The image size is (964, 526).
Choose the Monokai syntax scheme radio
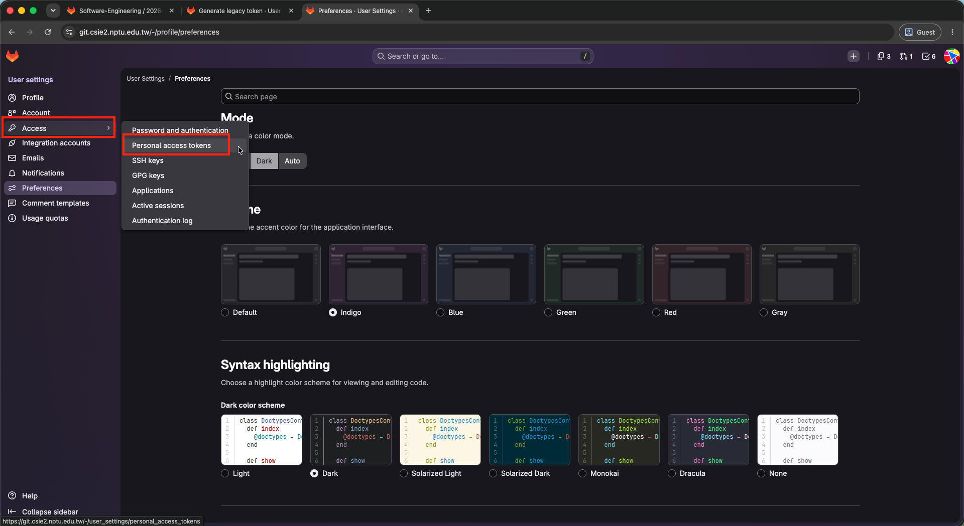(582, 473)
